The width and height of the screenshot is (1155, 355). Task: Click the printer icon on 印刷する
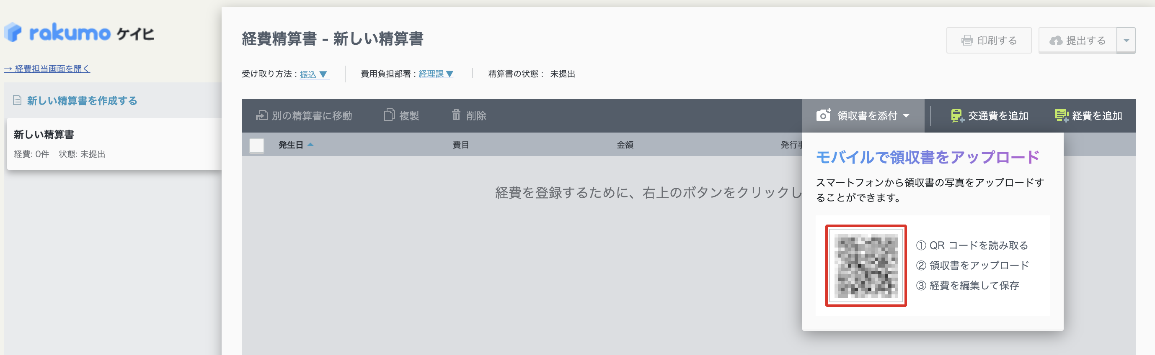point(967,41)
